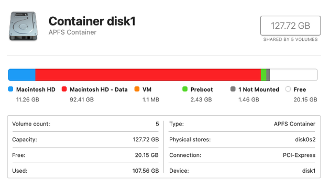Click the green Preboot legend swatch
The image size is (329, 192).
[185, 89]
